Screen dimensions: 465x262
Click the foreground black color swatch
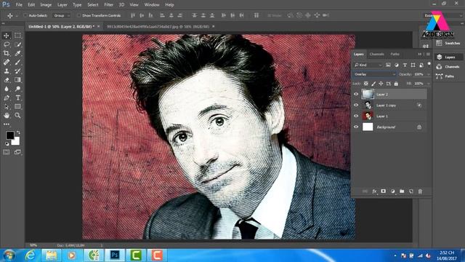tap(9, 135)
